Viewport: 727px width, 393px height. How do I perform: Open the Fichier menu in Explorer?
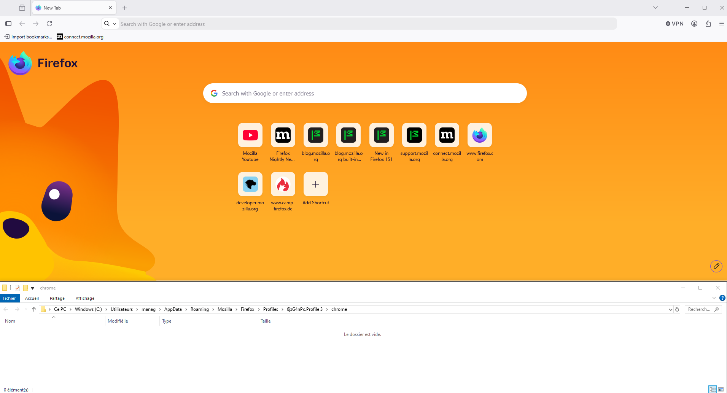click(10, 298)
